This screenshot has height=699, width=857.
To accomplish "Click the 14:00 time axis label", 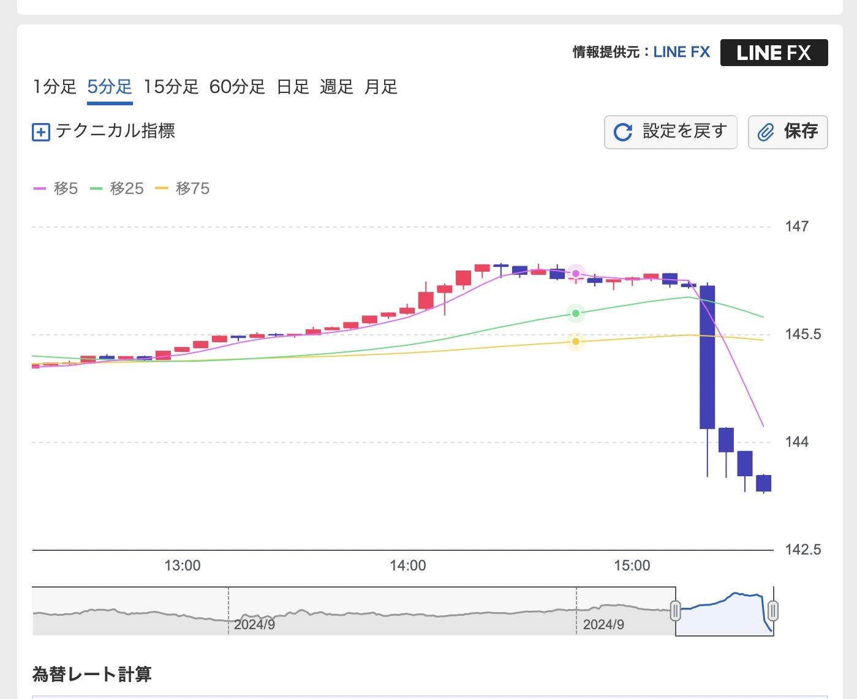I will click(408, 566).
